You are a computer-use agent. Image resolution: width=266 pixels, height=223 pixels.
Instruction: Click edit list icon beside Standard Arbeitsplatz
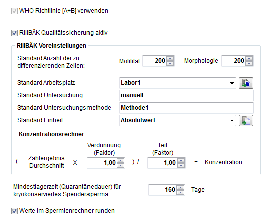pyautogui.click(x=246, y=83)
